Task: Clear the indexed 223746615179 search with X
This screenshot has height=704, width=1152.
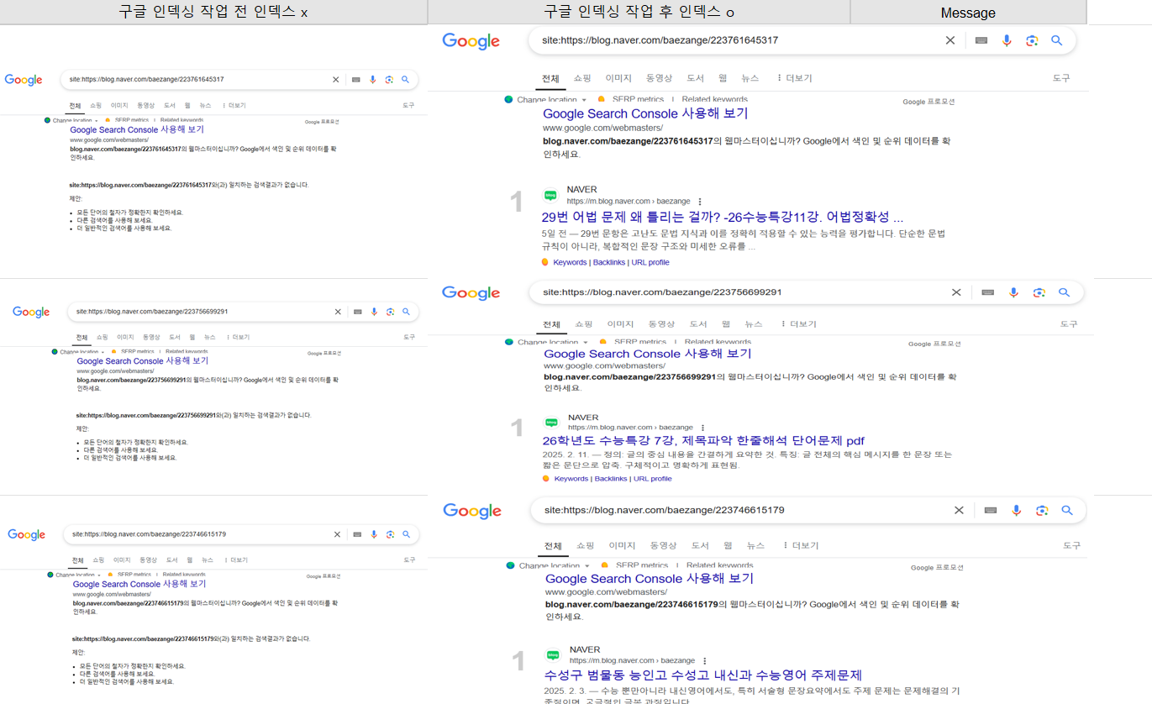Action: pyautogui.click(x=959, y=510)
